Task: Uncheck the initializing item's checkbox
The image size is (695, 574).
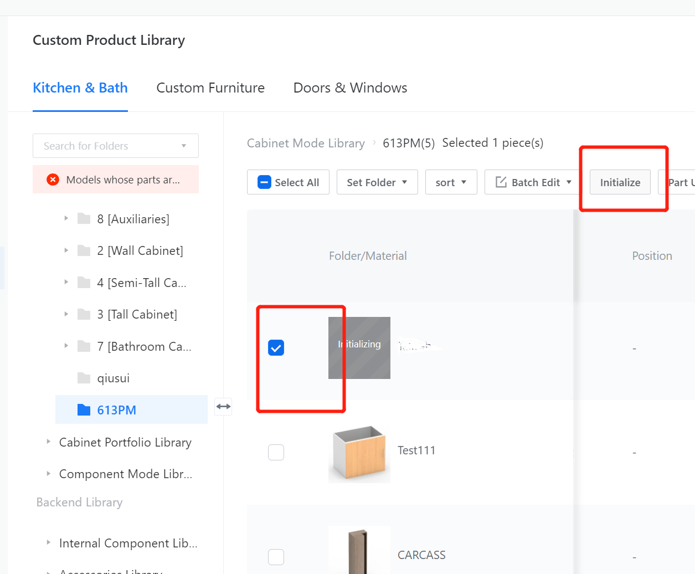Action: pyautogui.click(x=276, y=348)
